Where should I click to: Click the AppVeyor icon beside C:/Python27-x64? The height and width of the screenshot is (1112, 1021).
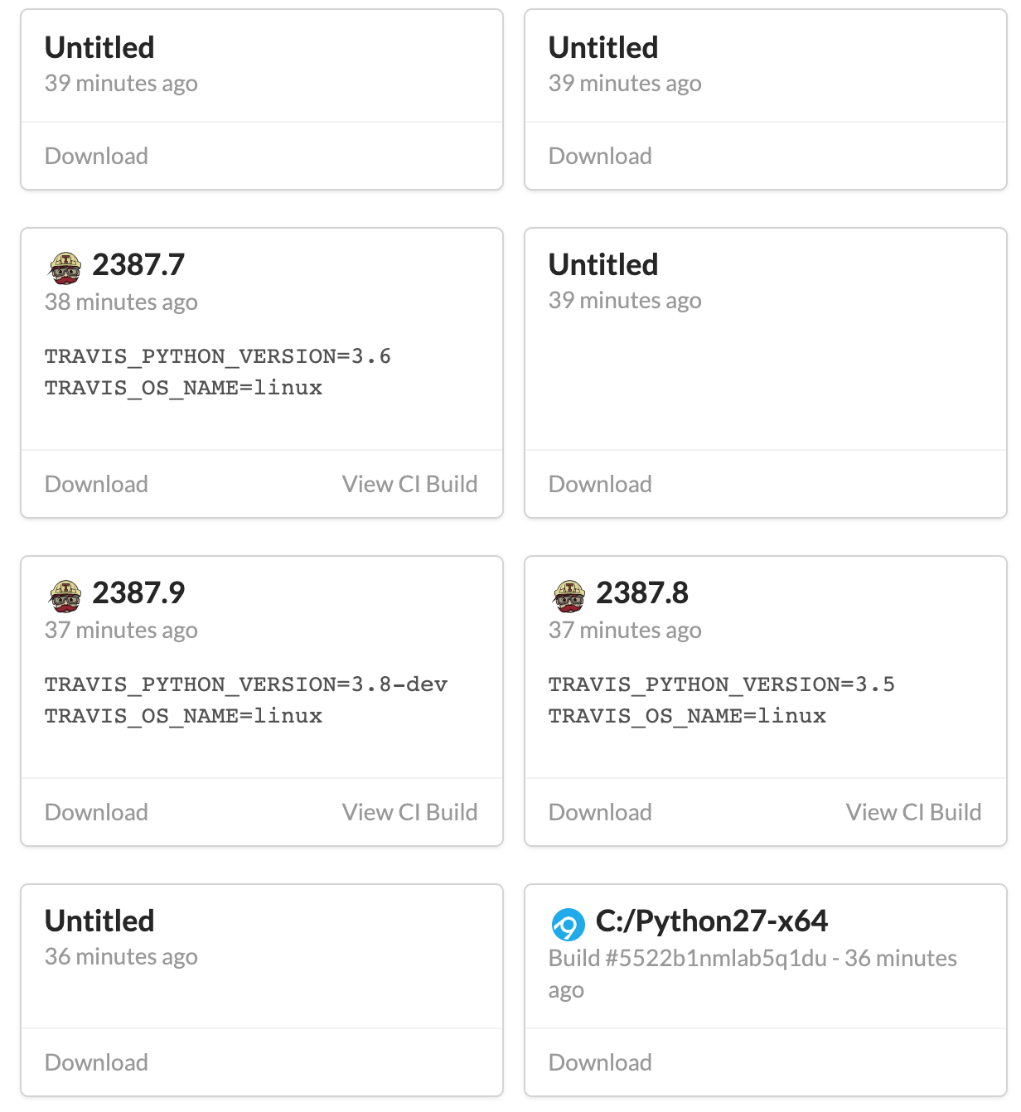569,924
